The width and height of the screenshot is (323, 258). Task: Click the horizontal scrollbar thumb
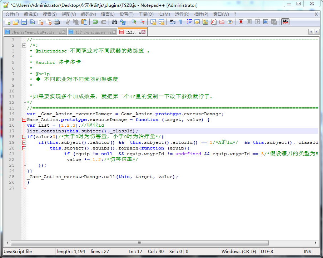pyautogui.click(x=140, y=243)
